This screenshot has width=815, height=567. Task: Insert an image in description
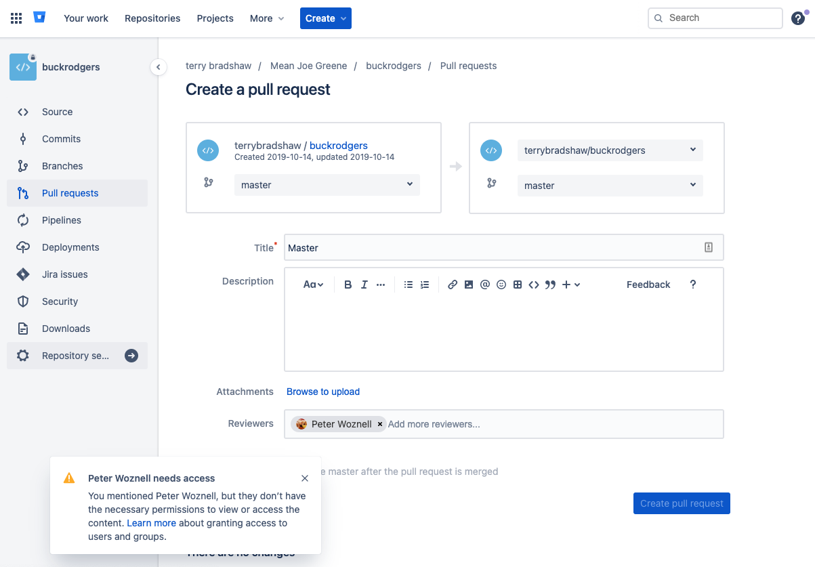tap(469, 285)
